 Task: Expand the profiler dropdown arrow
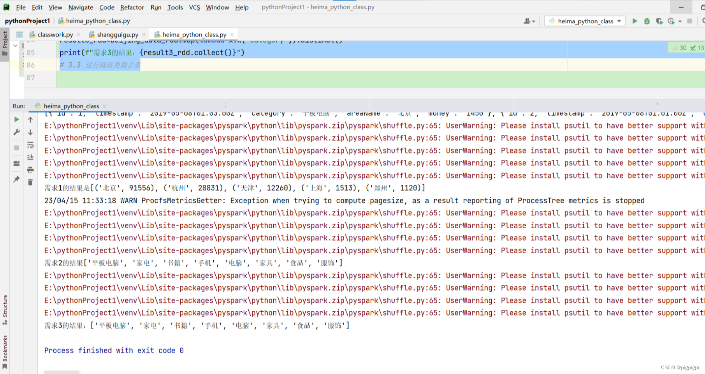(680, 21)
